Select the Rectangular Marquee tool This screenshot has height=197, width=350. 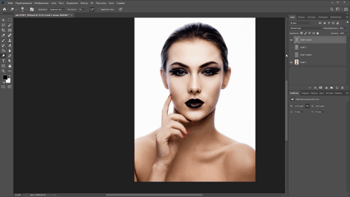(x=10, y=20)
